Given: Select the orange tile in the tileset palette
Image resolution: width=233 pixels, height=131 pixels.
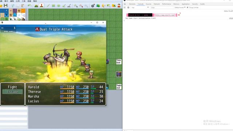Looking at the screenshot, I should pos(23,11).
